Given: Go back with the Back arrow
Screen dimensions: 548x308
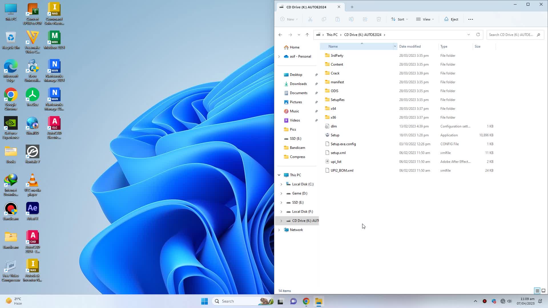Looking at the screenshot, I should 280,35.
